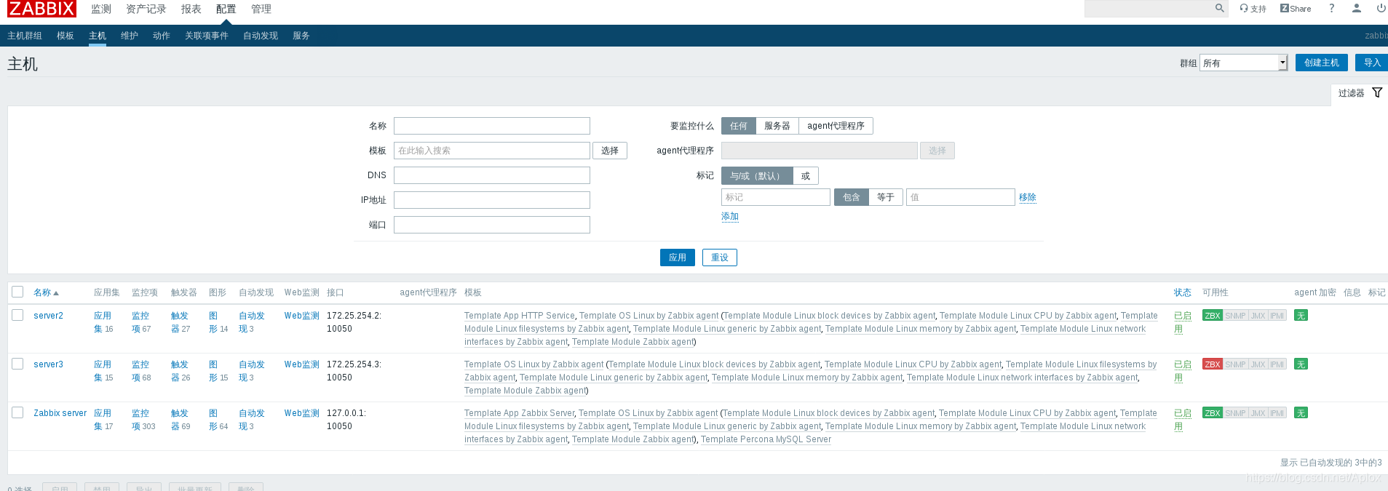1388x491 pixels.
Task: Open server3 触发器 link
Action: pos(180,371)
